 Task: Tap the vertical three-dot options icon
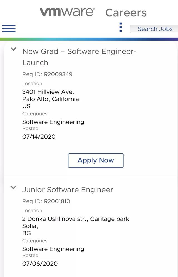tap(120, 28)
